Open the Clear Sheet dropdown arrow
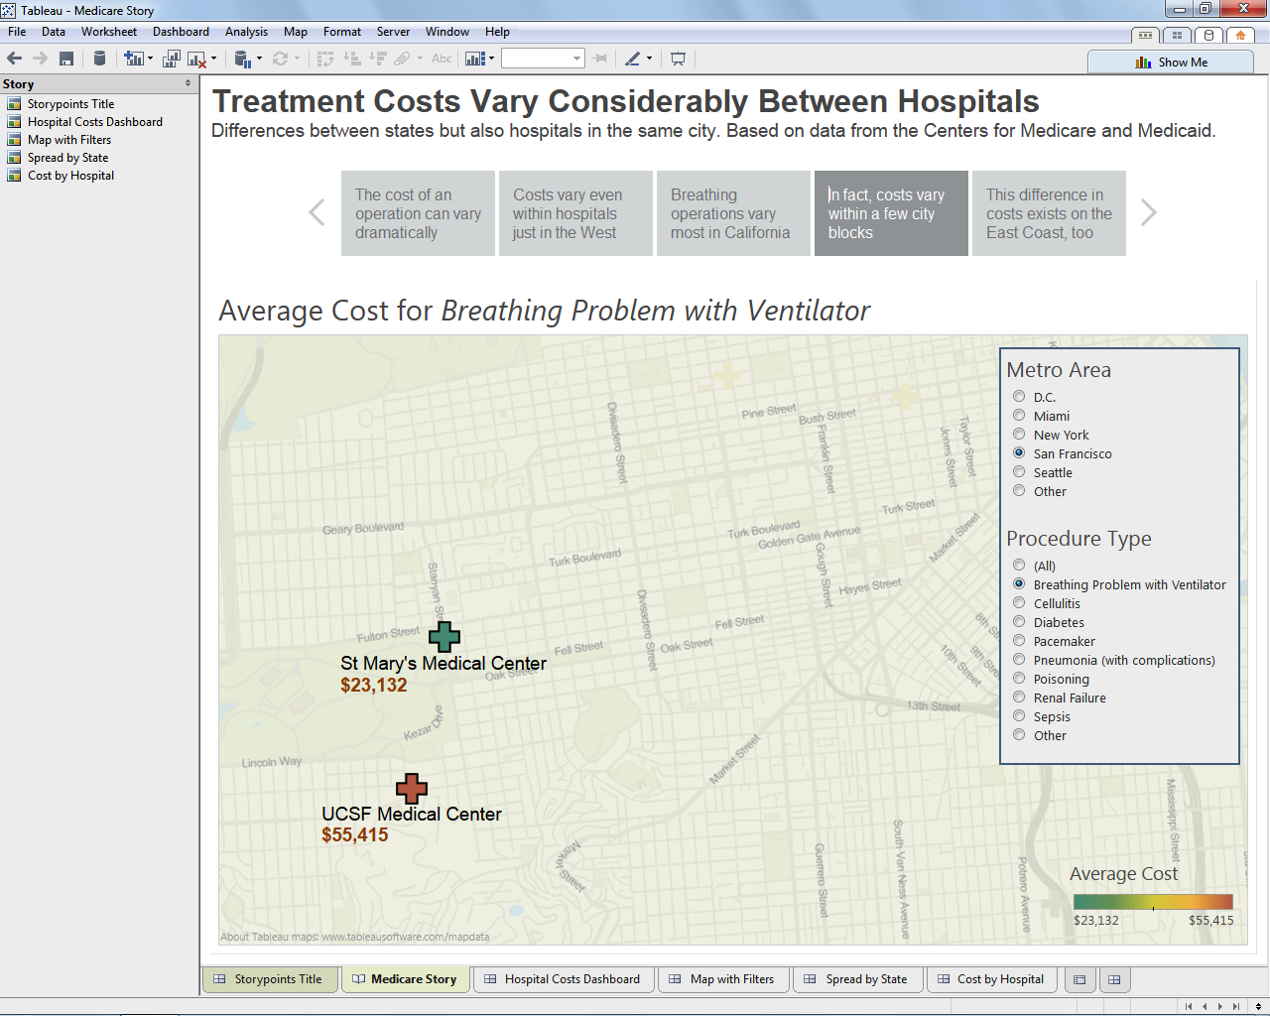Screen dimensions: 1270x1016 pyautogui.click(x=213, y=59)
